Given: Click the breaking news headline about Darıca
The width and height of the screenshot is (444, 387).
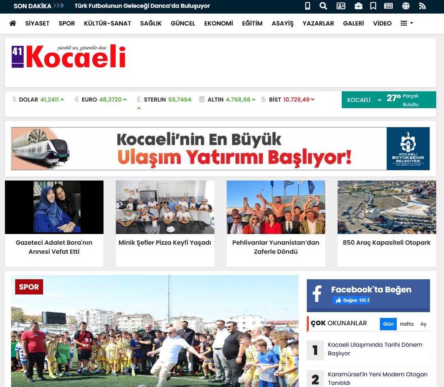Looking at the screenshot, I should point(142,6).
